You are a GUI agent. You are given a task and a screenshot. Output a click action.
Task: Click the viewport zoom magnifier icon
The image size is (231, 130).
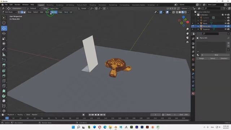tap(187, 29)
